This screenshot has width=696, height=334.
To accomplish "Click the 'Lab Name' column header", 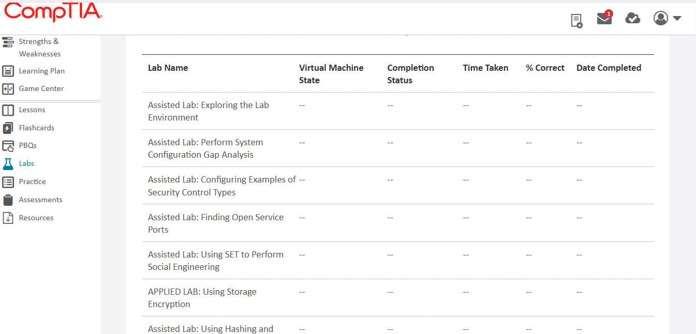I will [167, 68].
